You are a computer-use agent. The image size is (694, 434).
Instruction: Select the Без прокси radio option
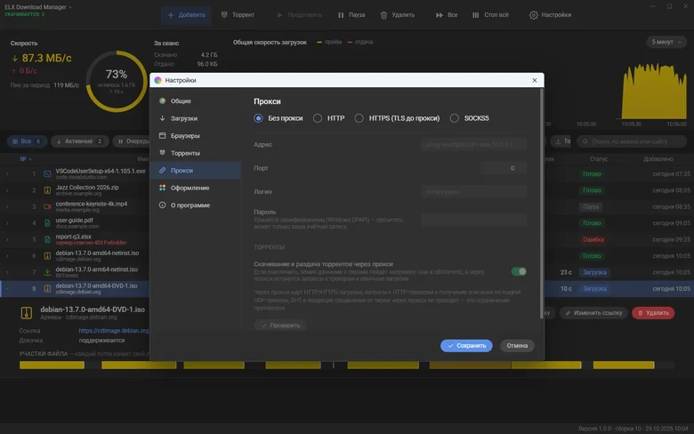pyautogui.click(x=278, y=118)
